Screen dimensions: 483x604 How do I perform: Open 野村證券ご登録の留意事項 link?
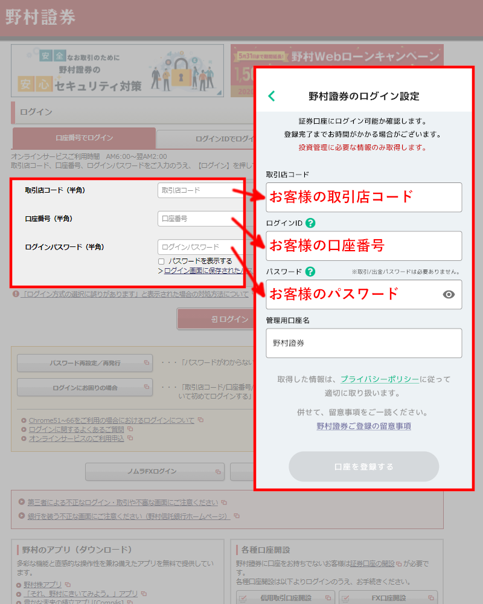click(x=363, y=426)
